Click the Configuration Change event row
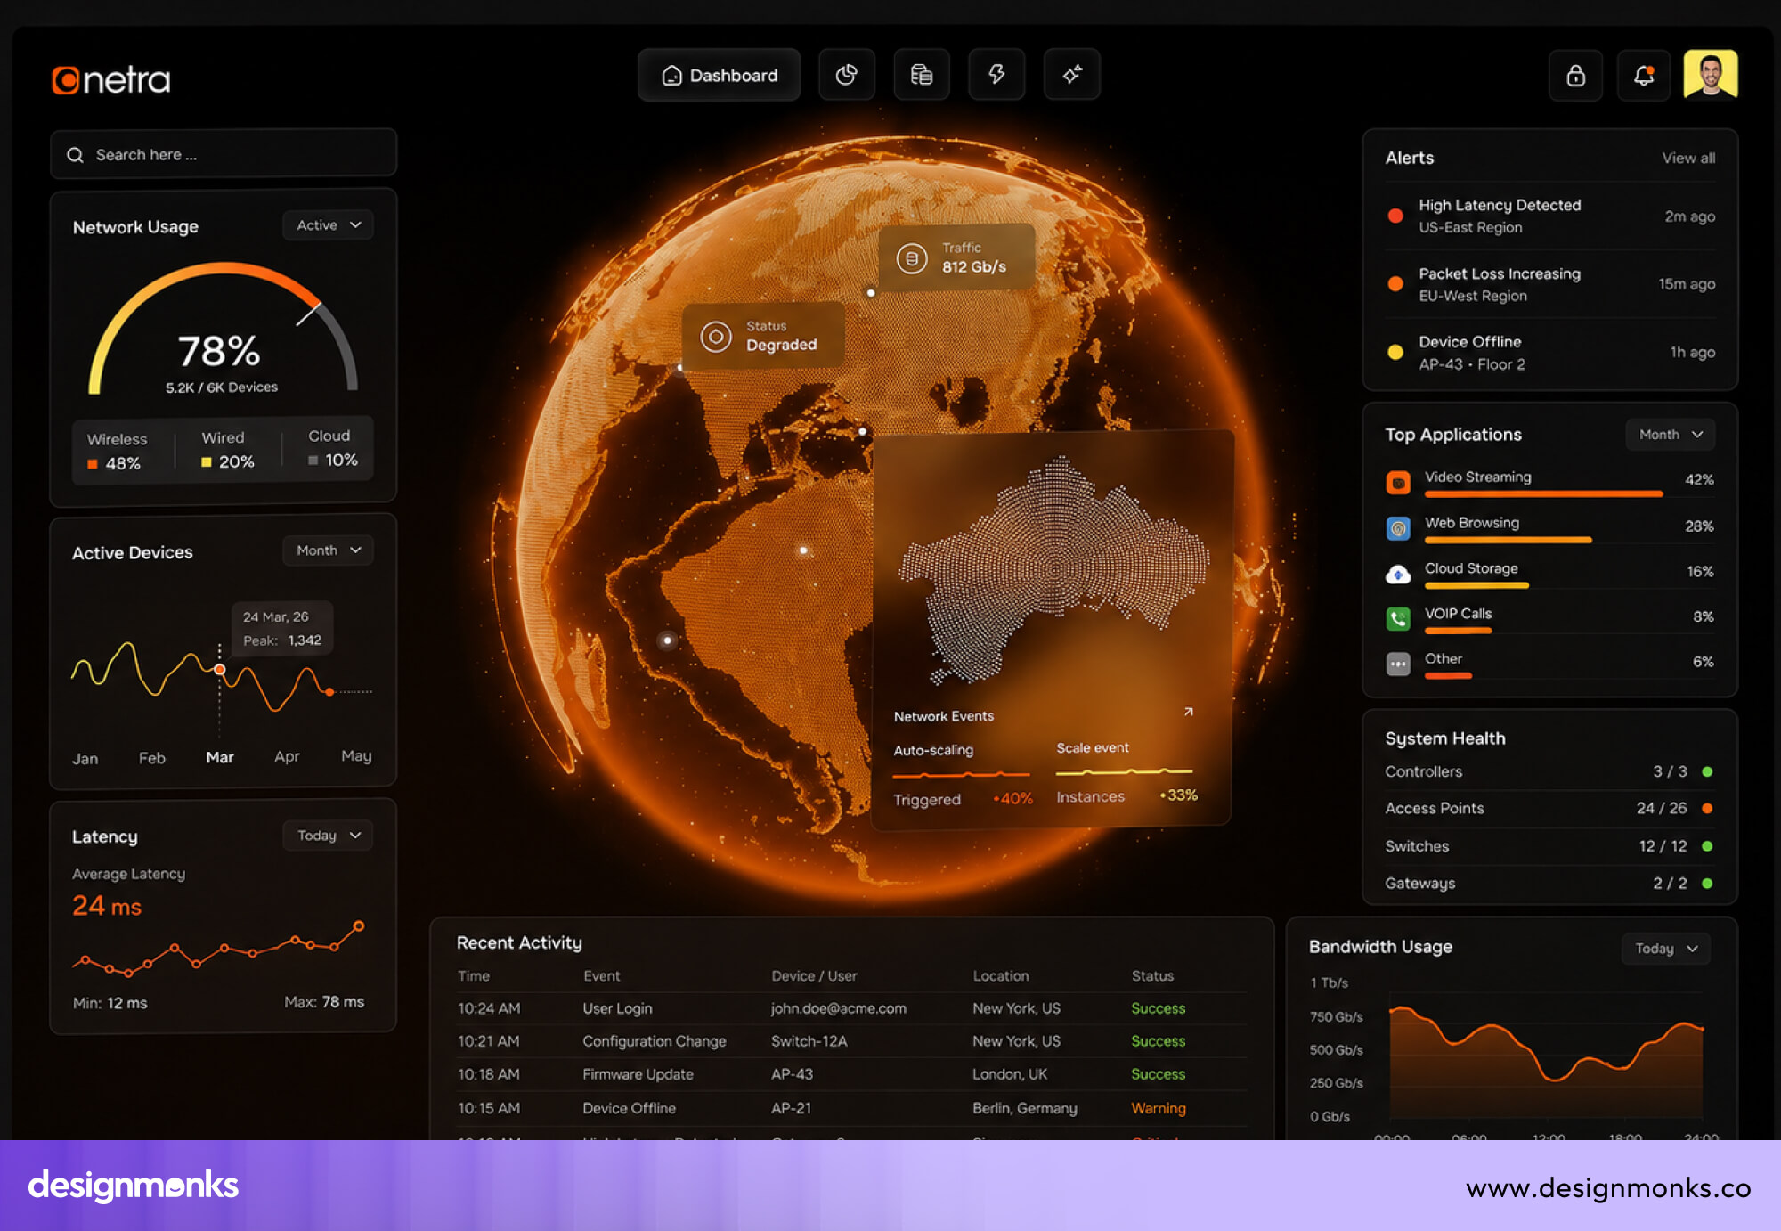Viewport: 1781px width, 1231px height. click(x=851, y=1041)
